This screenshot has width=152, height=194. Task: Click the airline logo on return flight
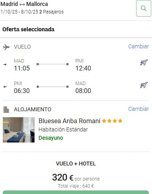pyautogui.click(x=144, y=85)
